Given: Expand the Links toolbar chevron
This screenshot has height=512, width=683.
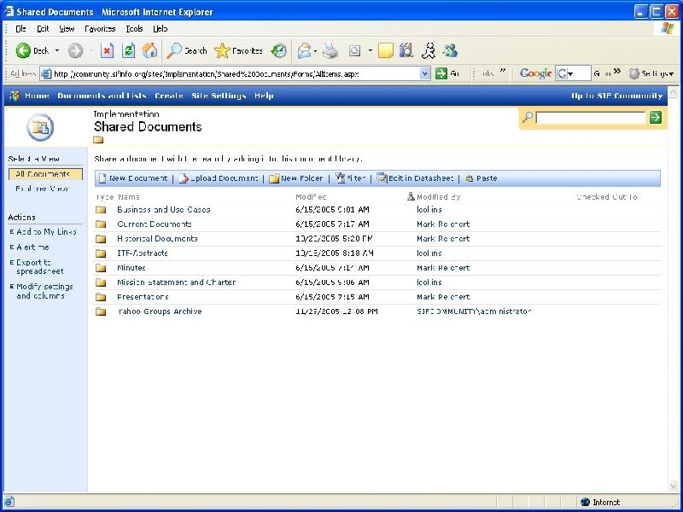Looking at the screenshot, I should click(503, 72).
